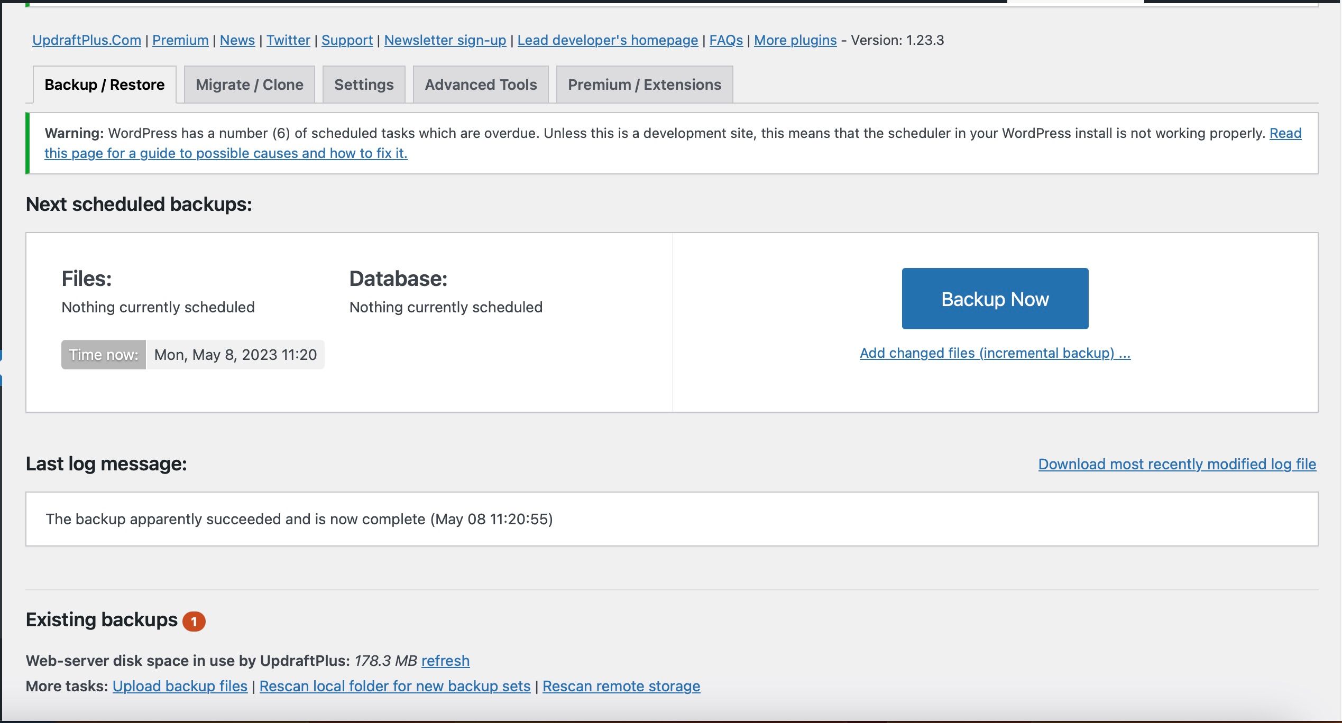The height and width of the screenshot is (723, 1342).
Task: Select the Premium / Extensions tab
Action: (644, 85)
